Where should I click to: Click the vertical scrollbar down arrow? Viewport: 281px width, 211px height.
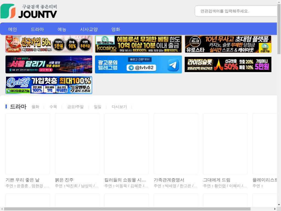(x=279, y=204)
